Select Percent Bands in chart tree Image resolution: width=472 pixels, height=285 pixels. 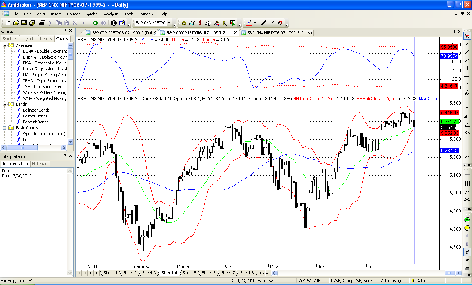(35, 122)
